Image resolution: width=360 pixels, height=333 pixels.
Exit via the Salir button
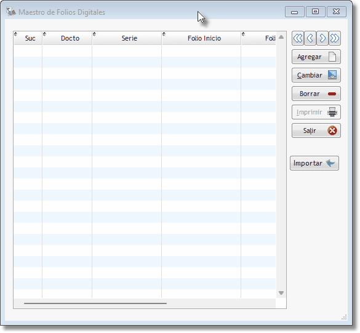click(x=316, y=130)
